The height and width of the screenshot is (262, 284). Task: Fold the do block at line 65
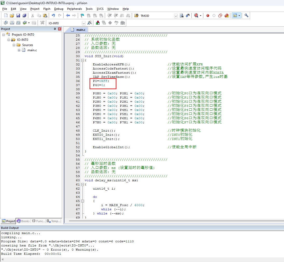click(x=82, y=201)
